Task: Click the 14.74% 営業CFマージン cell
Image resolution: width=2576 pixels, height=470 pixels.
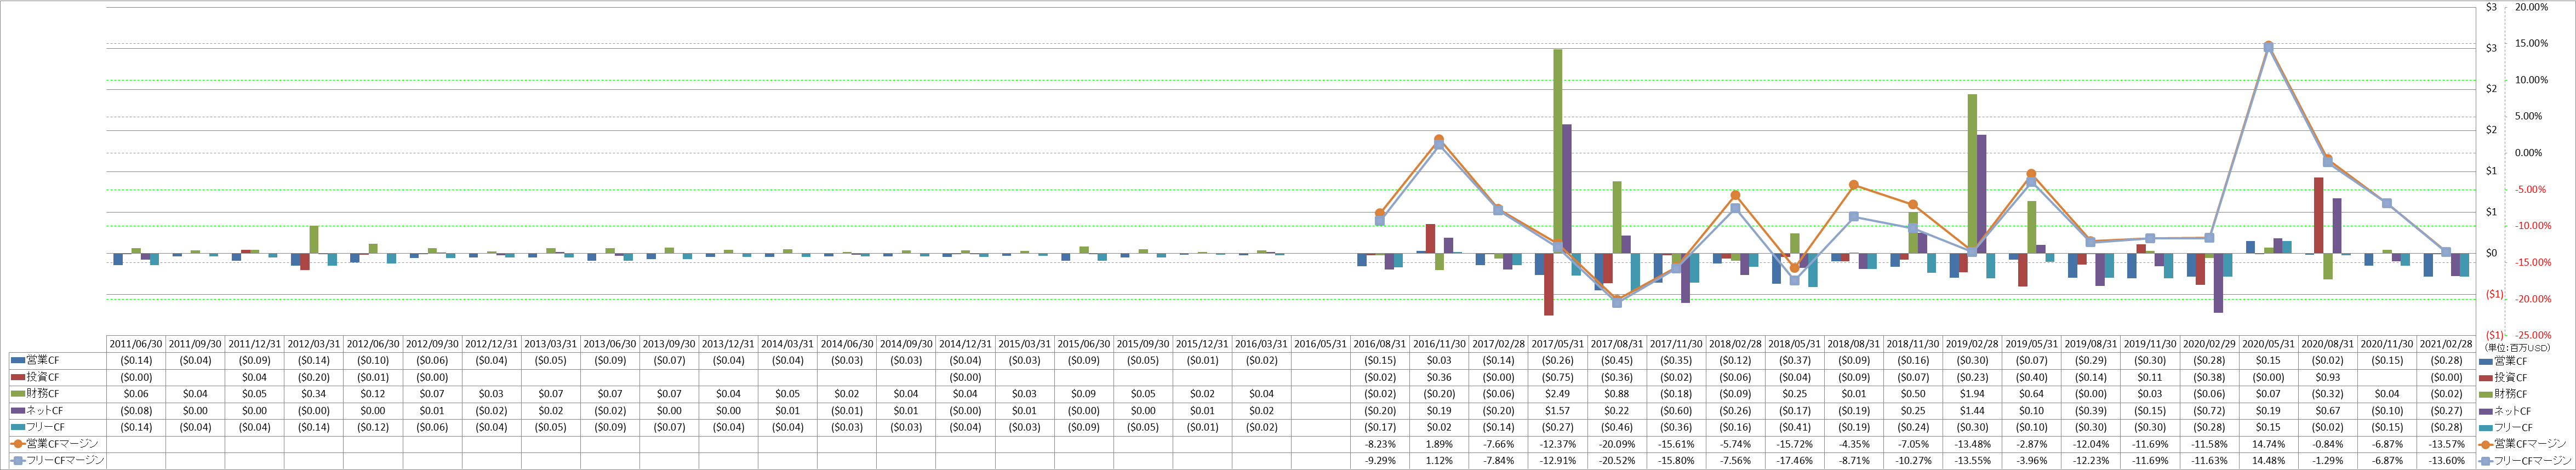Action: (2269, 444)
